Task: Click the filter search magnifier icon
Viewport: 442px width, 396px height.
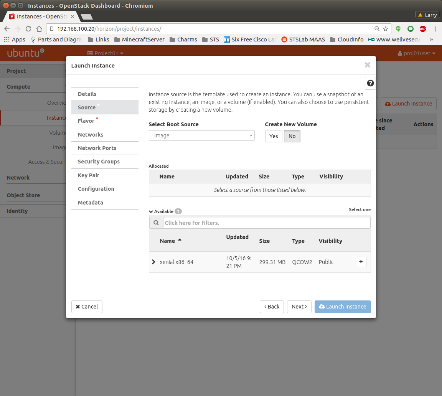Action: tap(156, 223)
